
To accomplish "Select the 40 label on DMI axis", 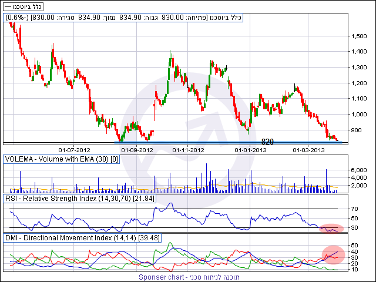I will tap(355, 252).
